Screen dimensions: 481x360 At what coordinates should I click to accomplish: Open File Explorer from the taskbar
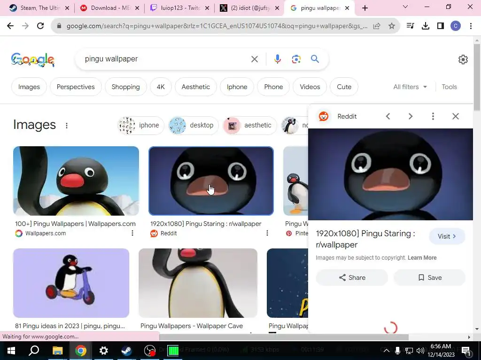click(x=57, y=351)
